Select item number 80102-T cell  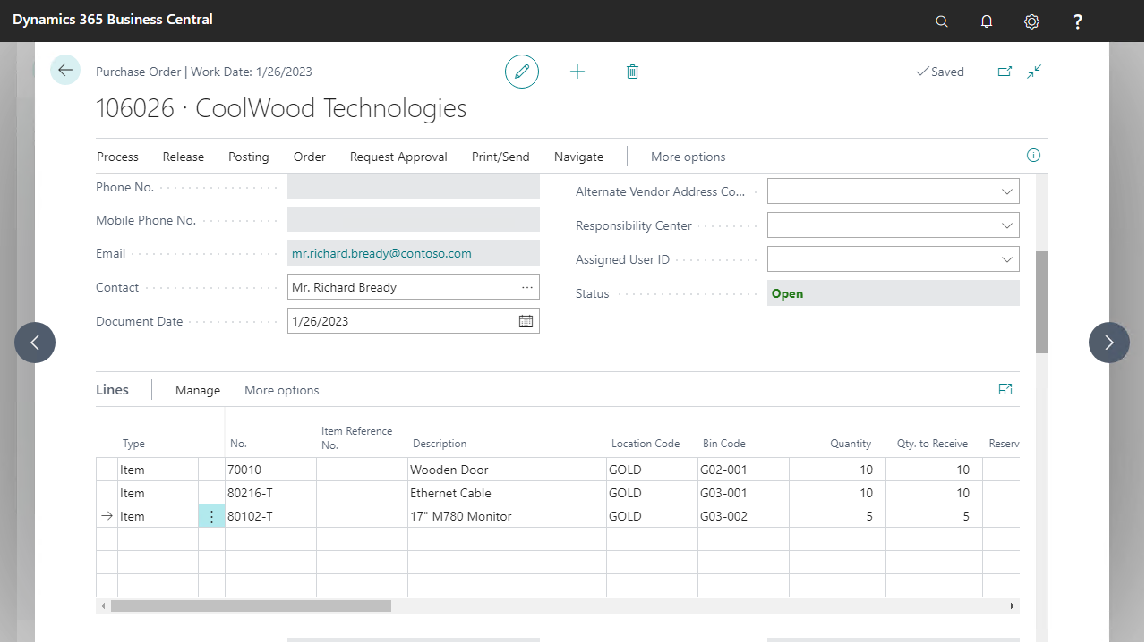tap(270, 516)
